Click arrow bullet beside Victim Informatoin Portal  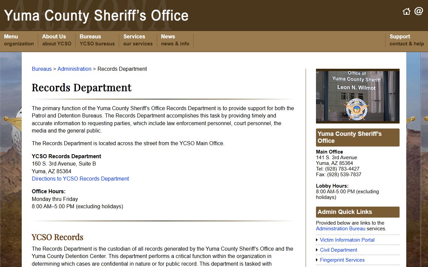pos(317,240)
